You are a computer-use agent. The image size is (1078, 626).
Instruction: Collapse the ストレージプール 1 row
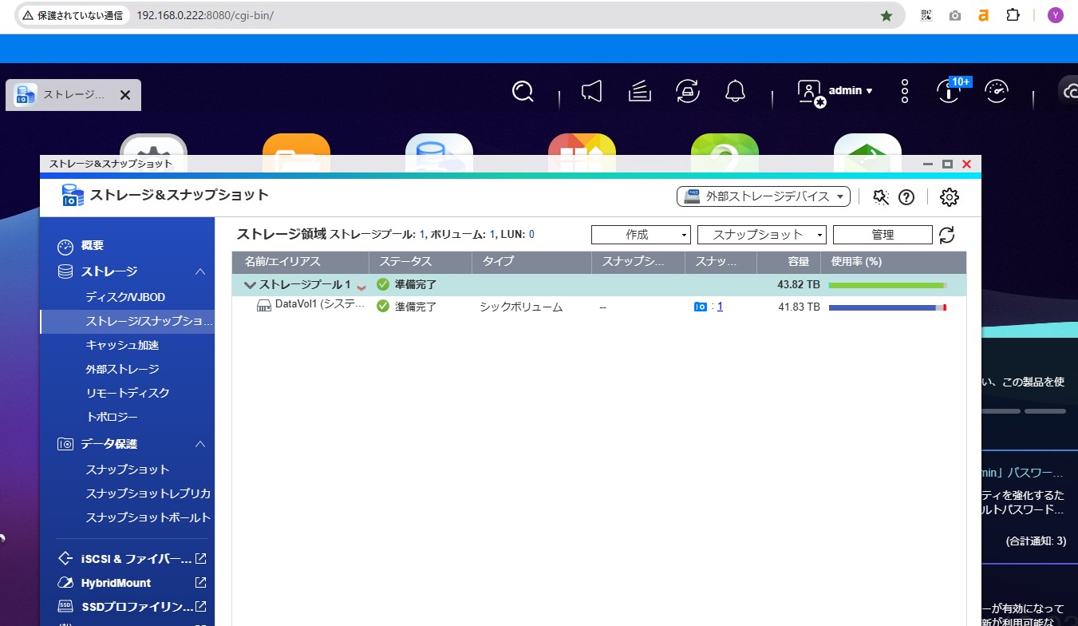(250, 285)
